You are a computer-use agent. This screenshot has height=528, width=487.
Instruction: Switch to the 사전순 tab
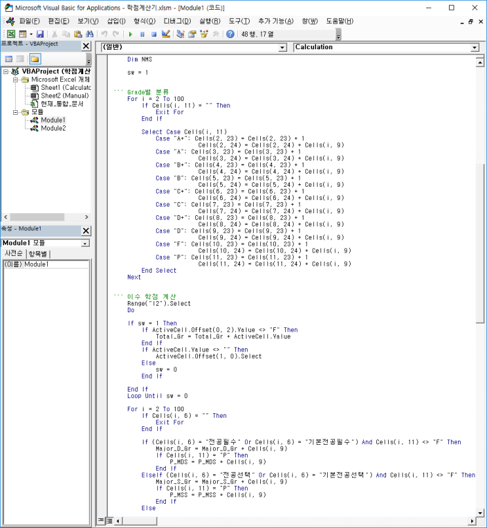coord(14,254)
